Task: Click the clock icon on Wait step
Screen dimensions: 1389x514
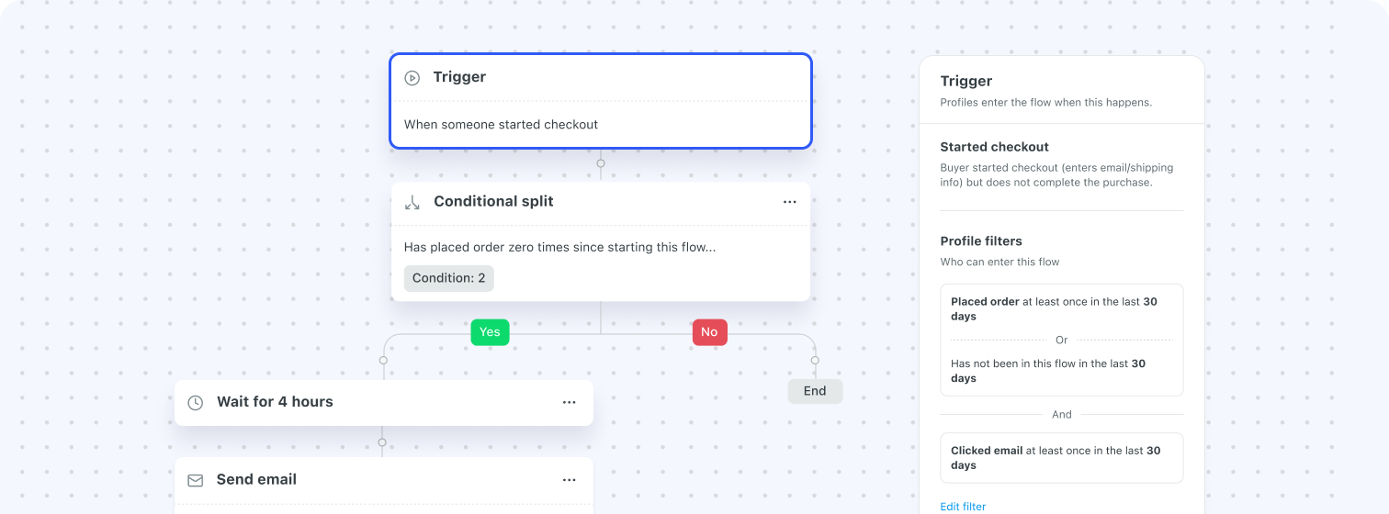Action: coord(195,403)
